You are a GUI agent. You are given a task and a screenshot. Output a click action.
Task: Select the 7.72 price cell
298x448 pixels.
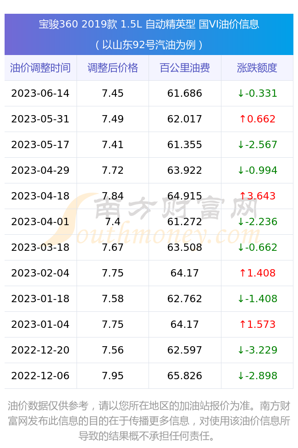click(x=113, y=171)
